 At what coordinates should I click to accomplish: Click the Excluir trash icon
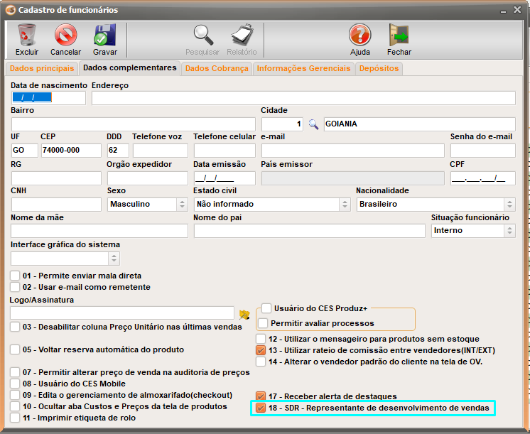(27, 35)
